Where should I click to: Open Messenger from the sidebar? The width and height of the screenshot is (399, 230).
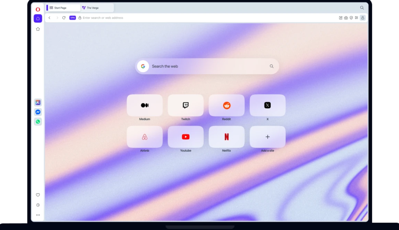(38, 112)
